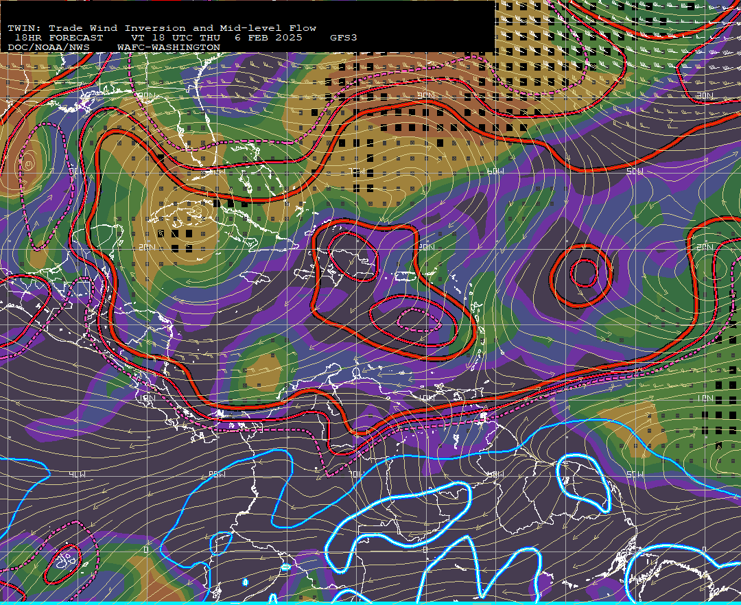Click the 0 equator label on the 45W meridian

pos(705,549)
